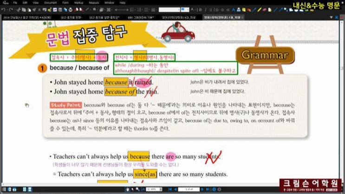
Task: Select the yellow Note markup tool
Action: tap(244, 10)
